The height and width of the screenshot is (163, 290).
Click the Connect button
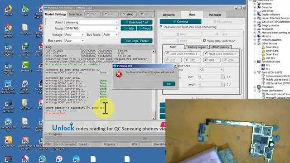click(x=180, y=22)
